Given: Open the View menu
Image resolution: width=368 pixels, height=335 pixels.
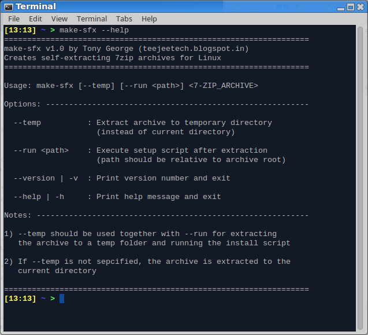Looking at the screenshot, I should pos(60,19).
